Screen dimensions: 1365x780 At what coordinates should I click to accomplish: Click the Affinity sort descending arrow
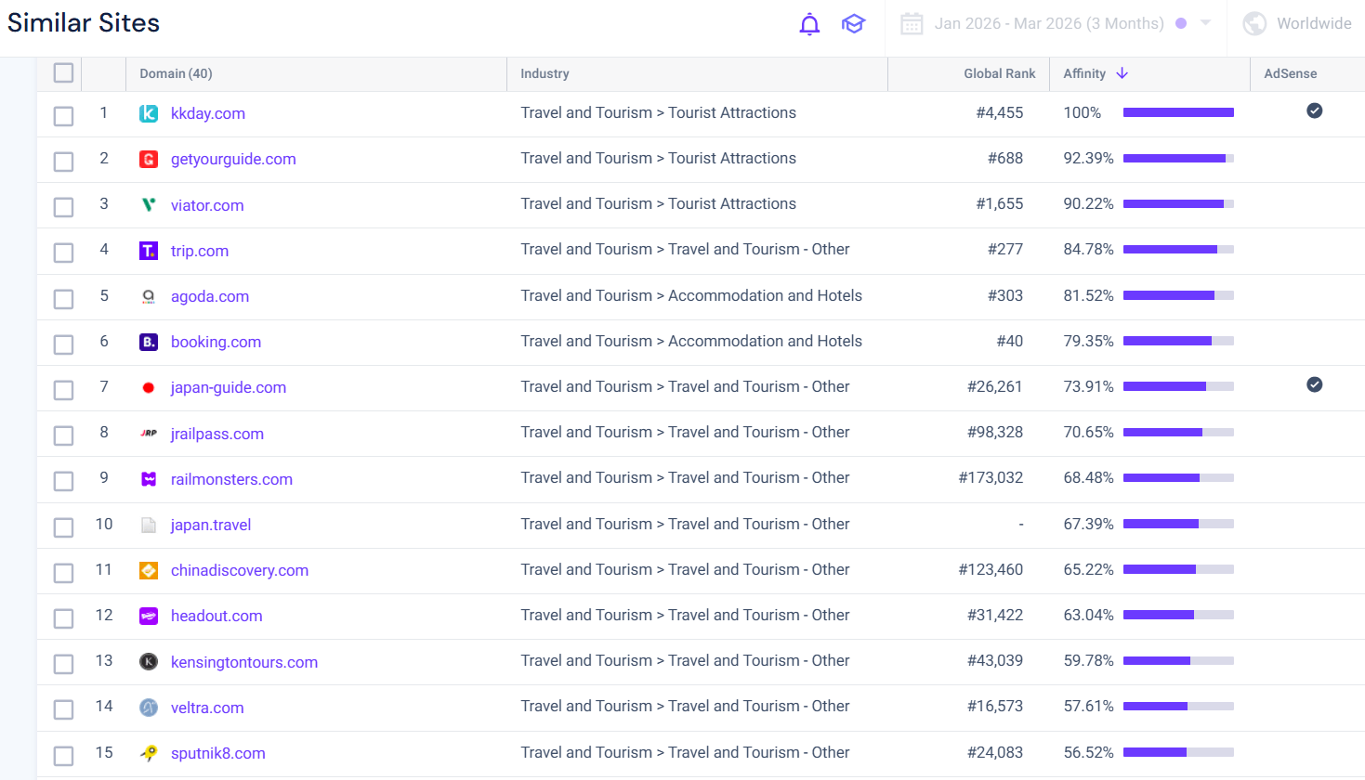(1122, 73)
